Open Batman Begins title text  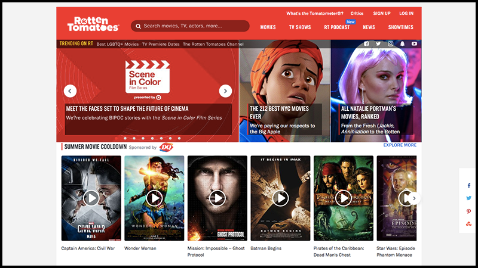click(x=266, y=248)
